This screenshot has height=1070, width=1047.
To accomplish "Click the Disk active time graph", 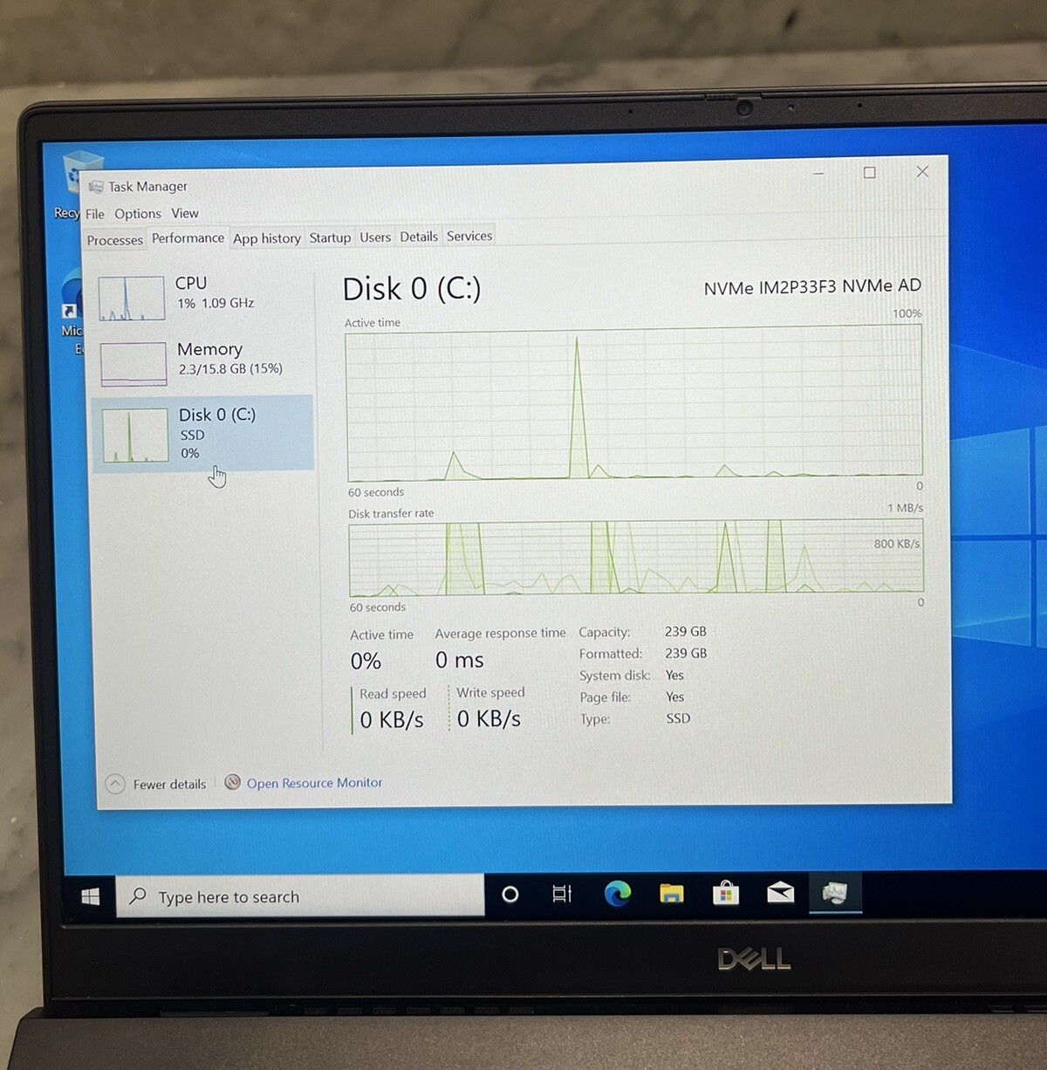I will (x=634, y=403).
